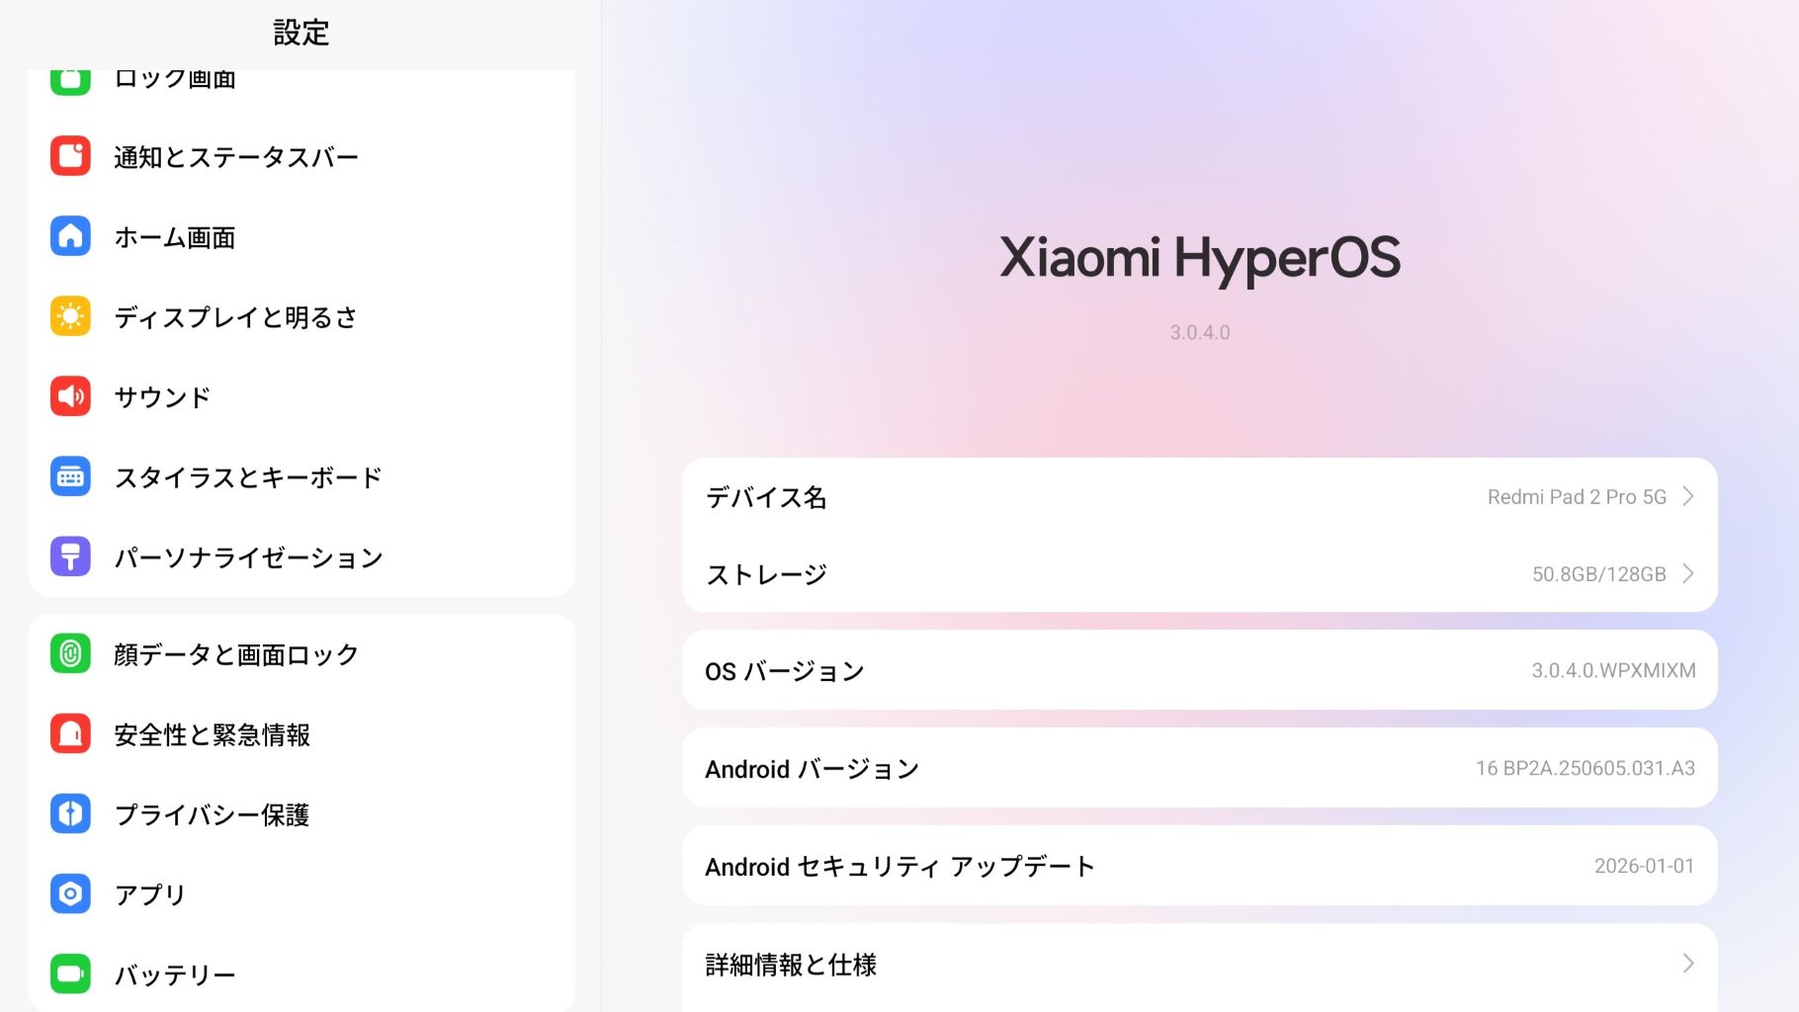Screen dimensions: 1799x1012
Task: Tap the green fingerprint screen lock icon
Action: [x=70, y=653]
